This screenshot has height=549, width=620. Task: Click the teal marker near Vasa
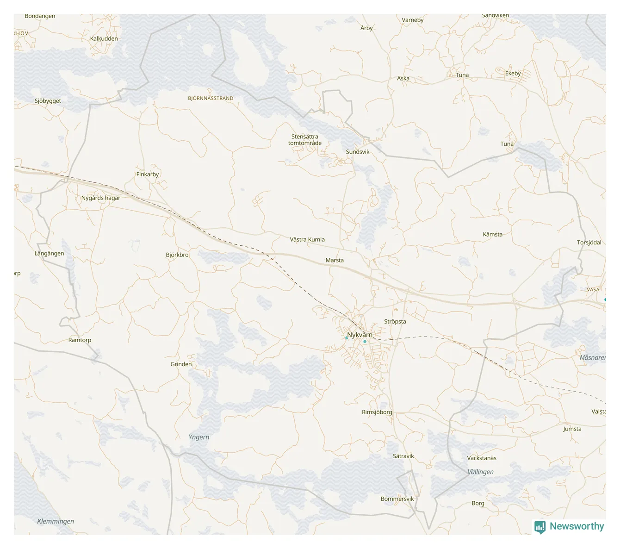coord(605,300)
